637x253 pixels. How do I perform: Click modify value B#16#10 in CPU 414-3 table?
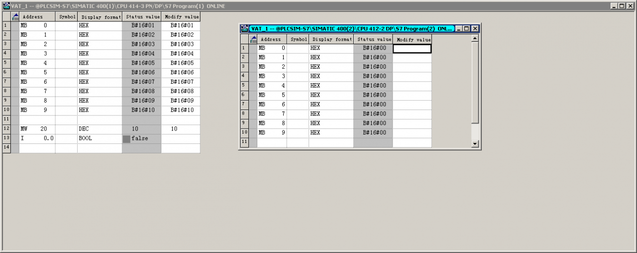coord(181,110)
